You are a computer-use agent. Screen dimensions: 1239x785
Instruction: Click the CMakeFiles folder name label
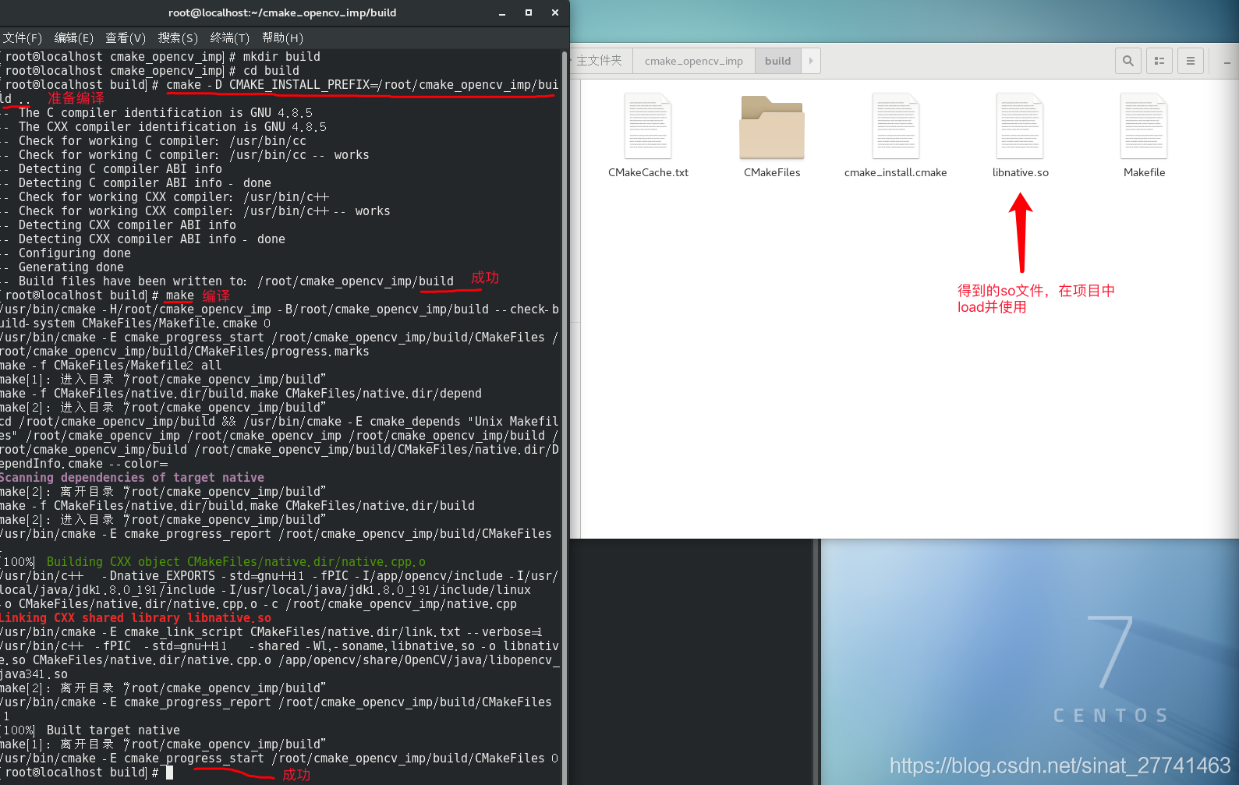coord(772,172)
